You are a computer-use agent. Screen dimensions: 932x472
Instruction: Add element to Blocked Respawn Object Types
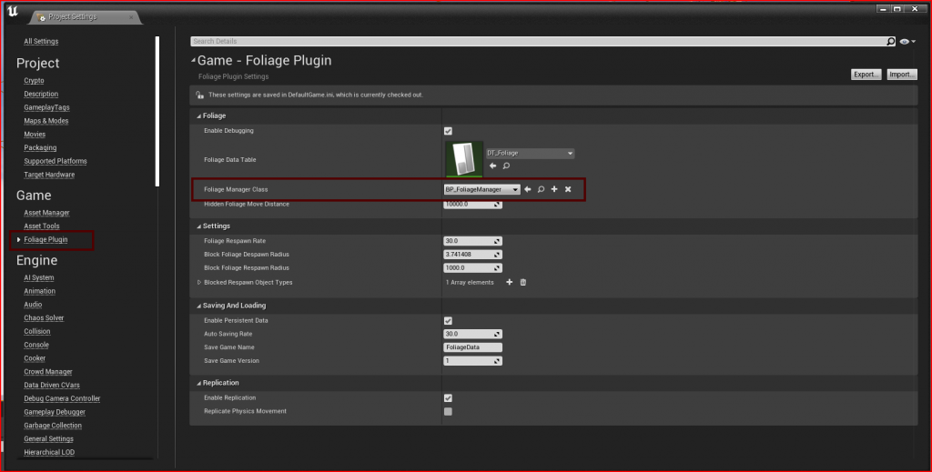(x=509, y=283)
